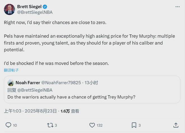Image resolution: width=185 pixels, height=133 pixels.
Task: Click the repost arrows icon
Action: point(50,125)
